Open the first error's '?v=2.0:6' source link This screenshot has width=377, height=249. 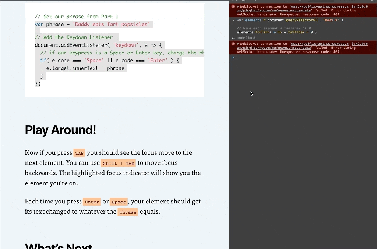(359, 7)
